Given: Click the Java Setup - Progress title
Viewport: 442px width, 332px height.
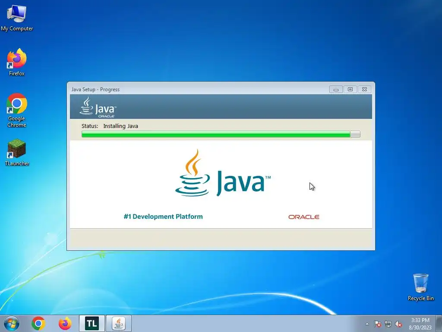Looking at the screenshot, I should [x=95, y=89].
